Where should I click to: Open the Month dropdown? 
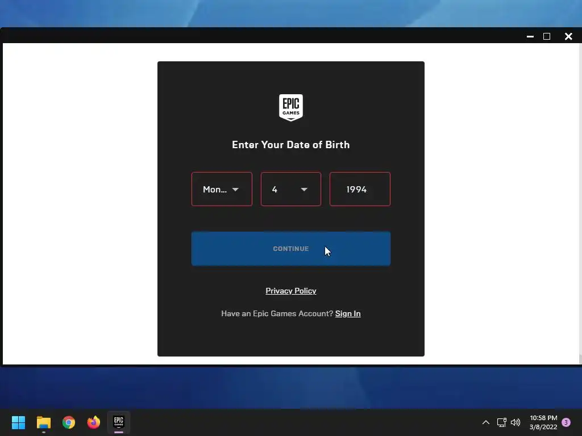(x=222, y=189)
